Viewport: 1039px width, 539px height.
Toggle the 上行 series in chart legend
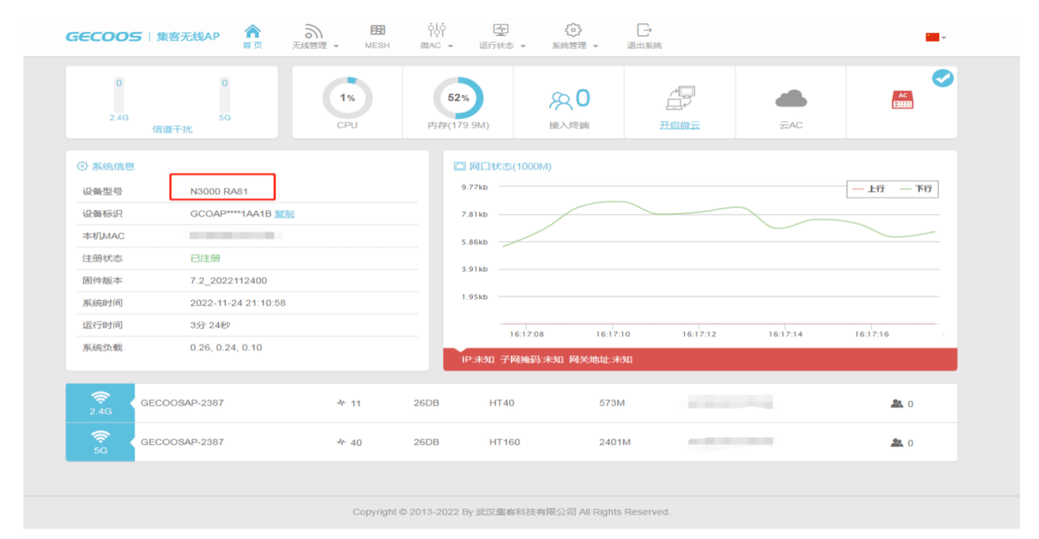coord(868,189)
